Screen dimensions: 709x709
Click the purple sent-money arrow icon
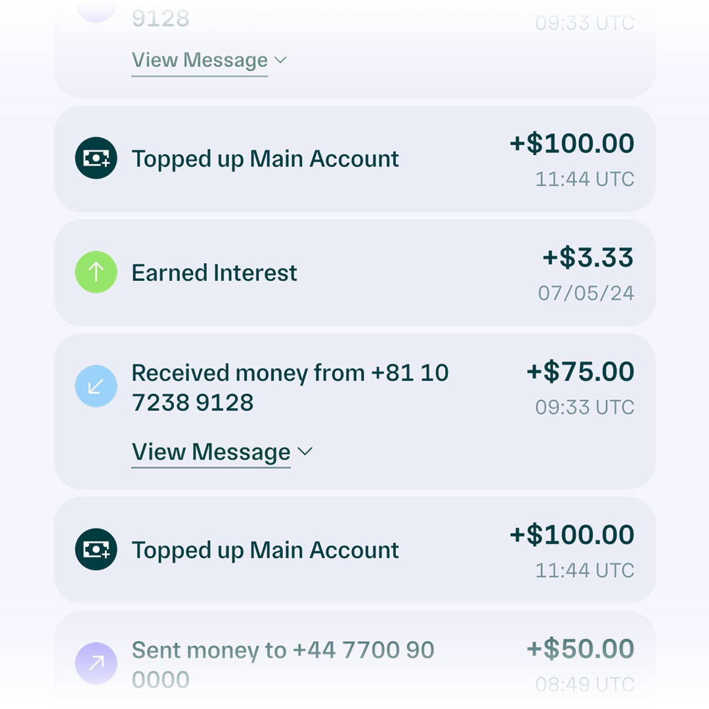[96, 663]
